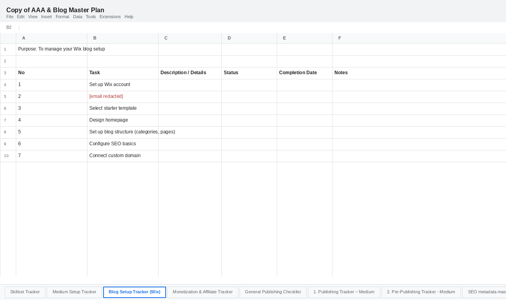Open the Format menu

tap(62, 17)
